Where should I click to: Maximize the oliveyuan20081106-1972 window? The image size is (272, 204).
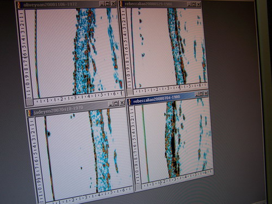pyautogui.click(x=108, y=4)
